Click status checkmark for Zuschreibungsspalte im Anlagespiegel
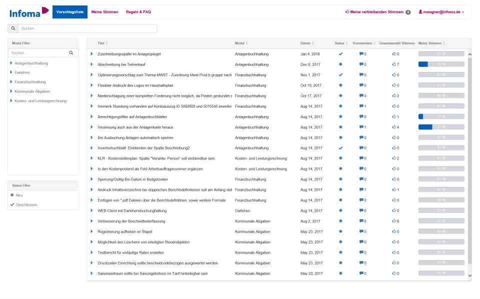 [x=340, y=54]
